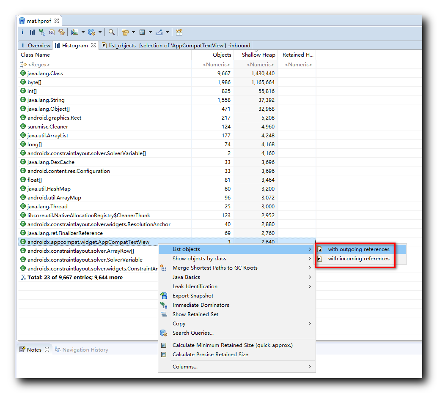The image size is (437, 393).
Task: Click the Group result by icon in toolbar
Action: click(125, 32)
